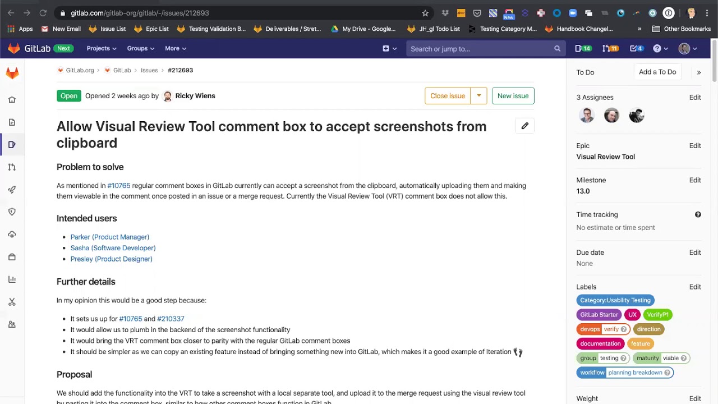Open the plus new-item dropdown
The image size is (718, 404).
389,49
